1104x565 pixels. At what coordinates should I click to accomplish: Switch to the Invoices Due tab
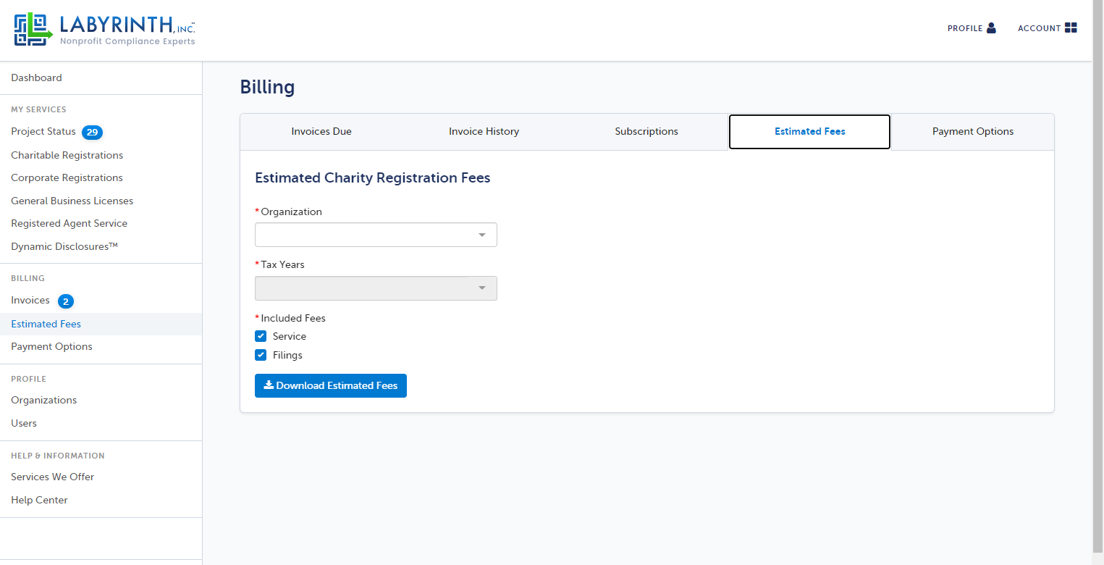pyautogui.click(x=321, y=132)
